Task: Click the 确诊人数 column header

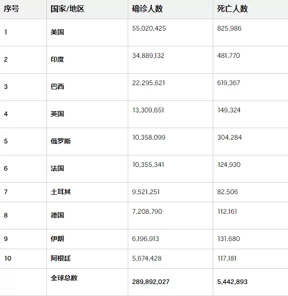Action: (147, 9)
